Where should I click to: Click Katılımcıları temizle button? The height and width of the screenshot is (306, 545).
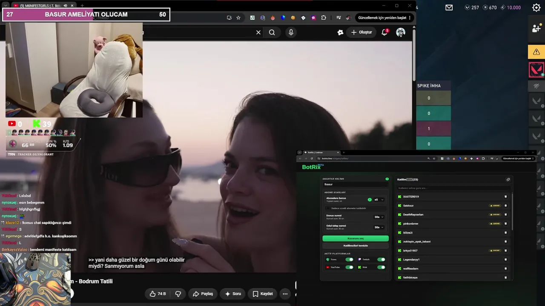pyautogui.click(x=356, y=246)
